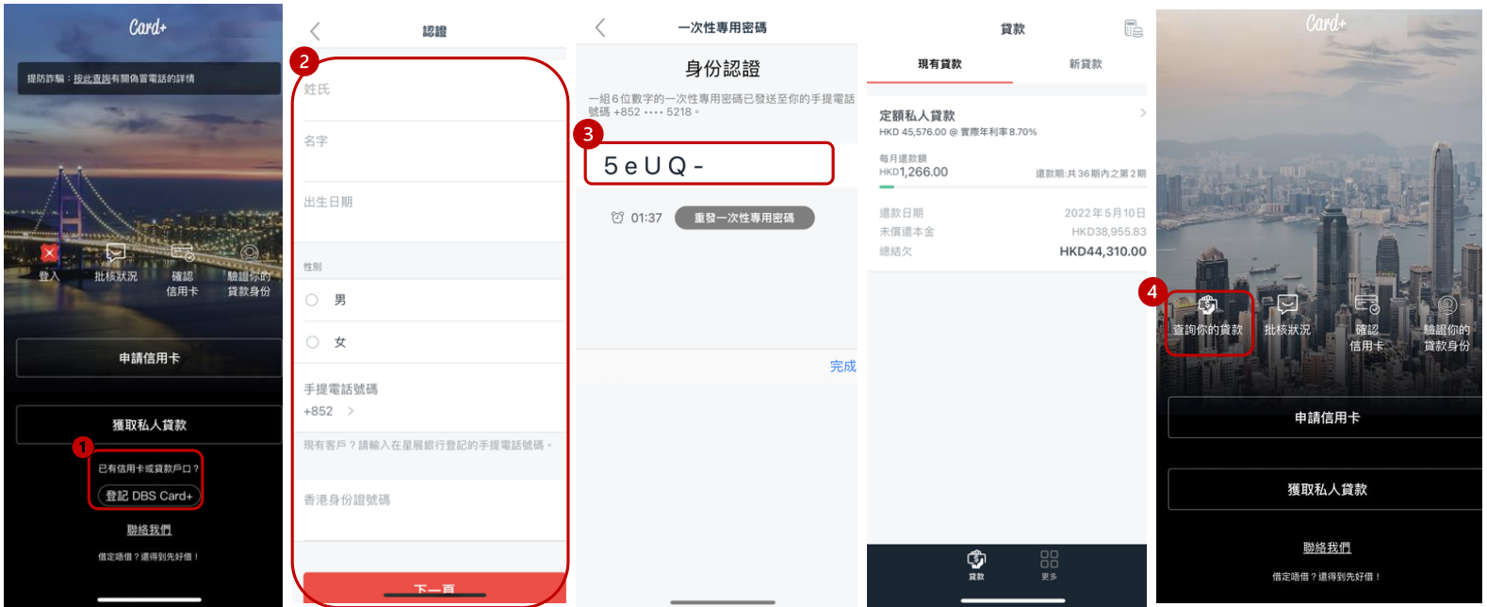The image size is (1487, 607).
Task: Select the 男 gender radio button
Action: pyautogui.click(x=312, y=300)
